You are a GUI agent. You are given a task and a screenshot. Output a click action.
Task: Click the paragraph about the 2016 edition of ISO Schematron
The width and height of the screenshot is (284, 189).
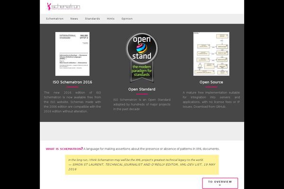point(72,102)
